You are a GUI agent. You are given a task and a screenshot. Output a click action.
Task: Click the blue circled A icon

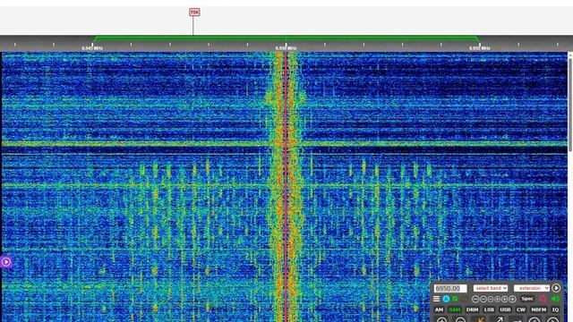point(446,299)
